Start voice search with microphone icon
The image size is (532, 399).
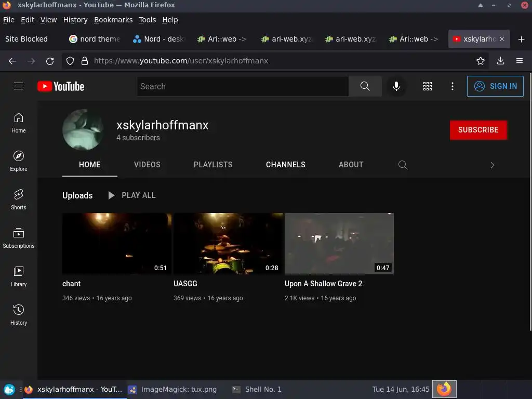(x=396, y=86)
